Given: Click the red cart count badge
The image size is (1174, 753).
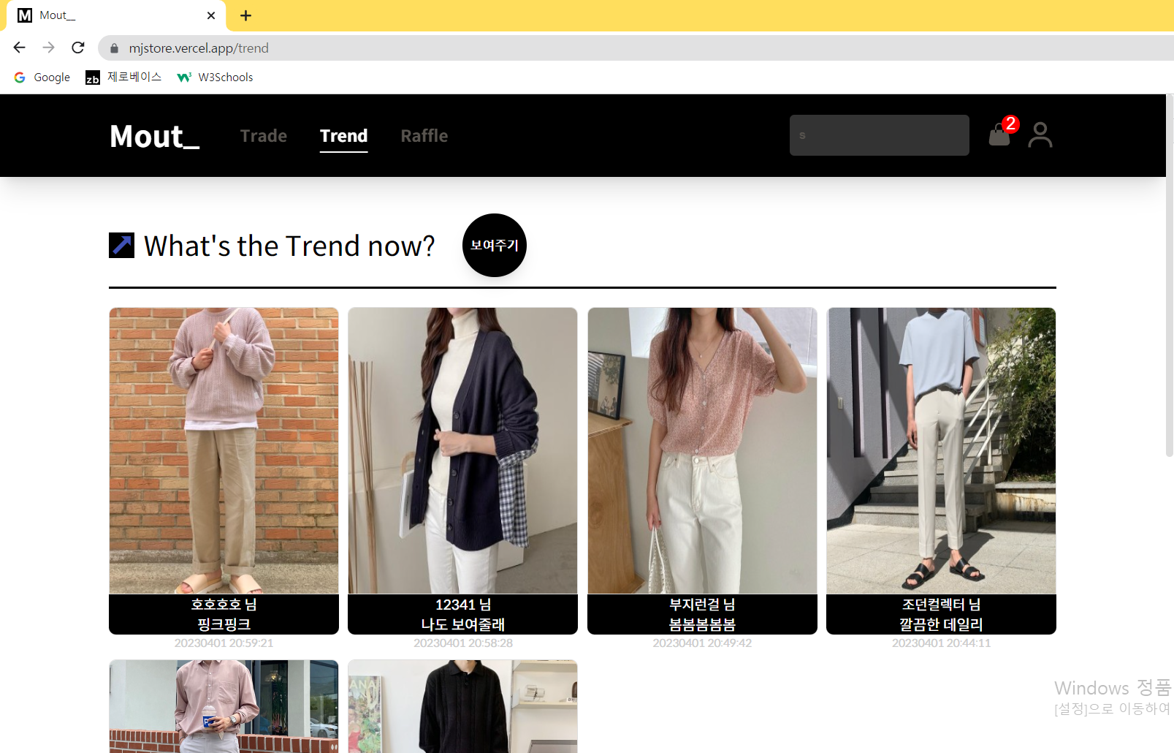Looking at the screenshot, I should click(x=1011, y=124).
